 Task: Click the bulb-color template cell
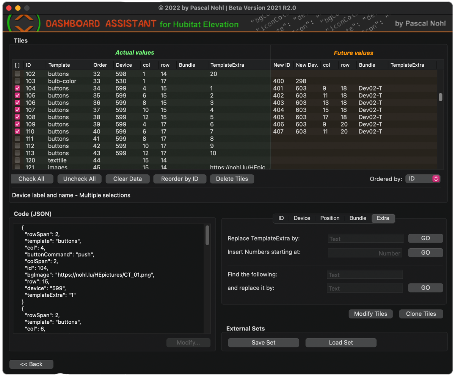pos(62,81)
